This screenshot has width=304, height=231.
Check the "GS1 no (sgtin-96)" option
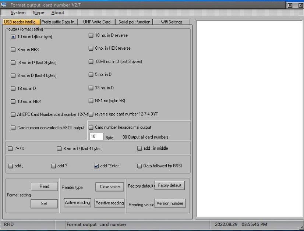(x=91, y=101)
